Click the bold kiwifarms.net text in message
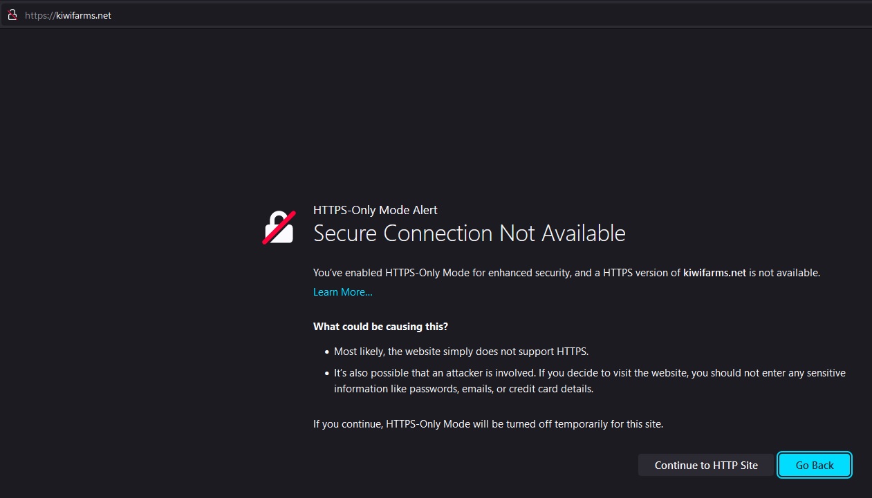The image size is (872, 498). point(714,273)
